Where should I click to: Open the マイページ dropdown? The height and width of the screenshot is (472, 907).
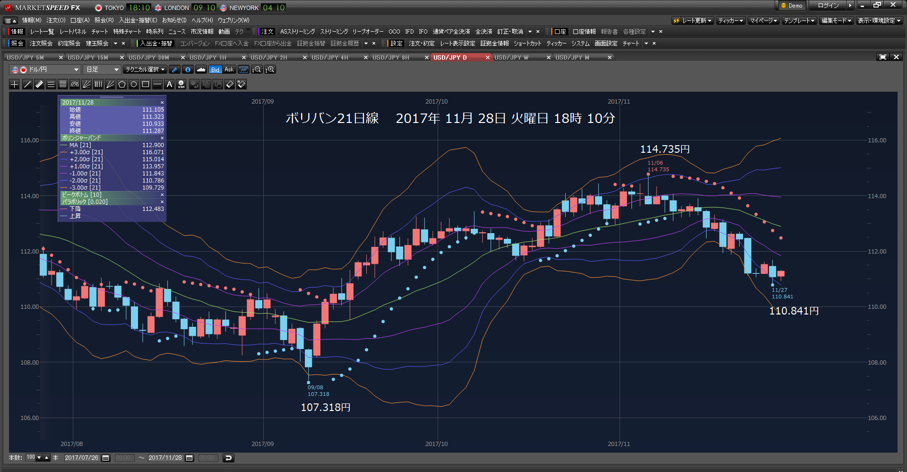[763, 21]
